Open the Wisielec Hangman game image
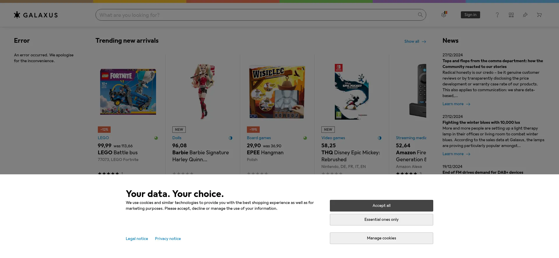 pyautogui.click(x=277, y=92)
